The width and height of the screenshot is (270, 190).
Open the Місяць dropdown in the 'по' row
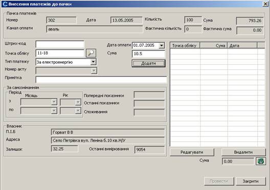(54, 111)
